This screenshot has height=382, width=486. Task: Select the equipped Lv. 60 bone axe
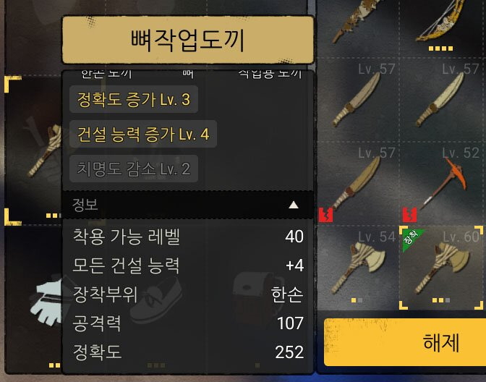[441, 268]
